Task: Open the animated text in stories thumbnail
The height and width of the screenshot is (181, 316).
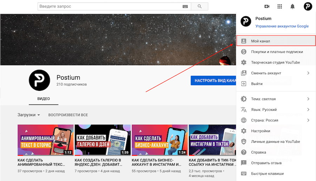Action: 46,140
